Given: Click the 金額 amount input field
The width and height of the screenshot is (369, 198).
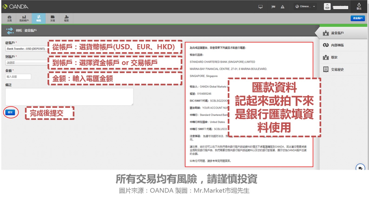Looking at the screenshot, I should (x=18, y=77).
